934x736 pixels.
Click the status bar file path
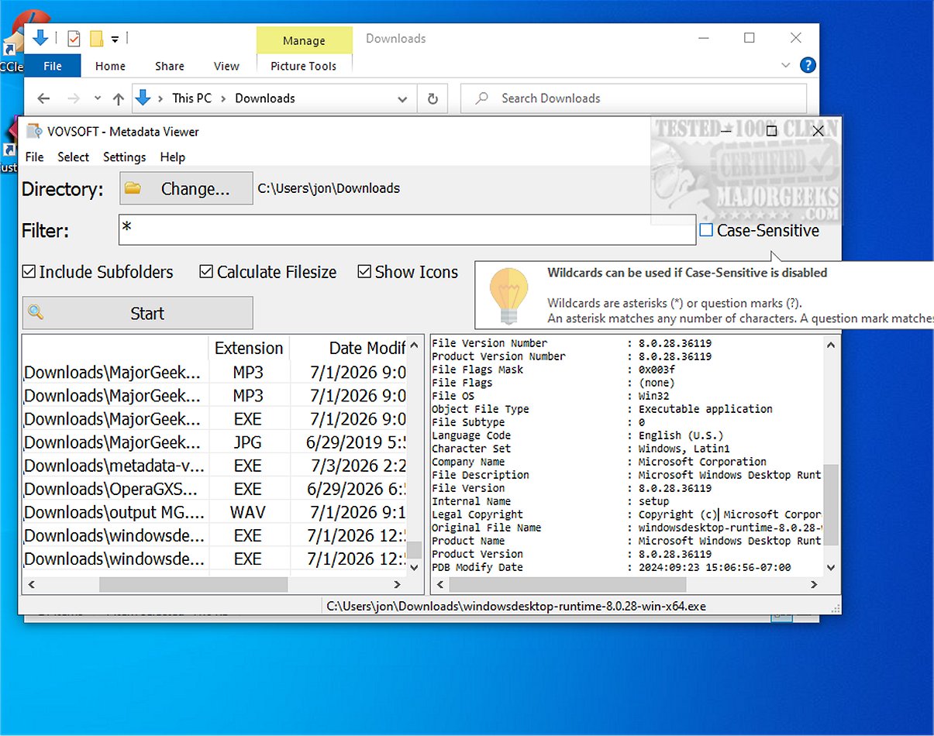[x=516, y=606]
